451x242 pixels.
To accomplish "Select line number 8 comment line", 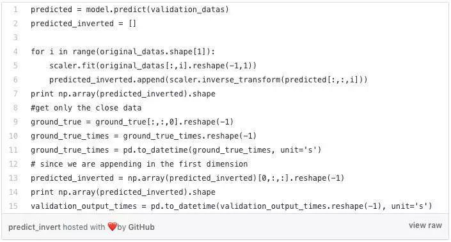I will [15, 108].
